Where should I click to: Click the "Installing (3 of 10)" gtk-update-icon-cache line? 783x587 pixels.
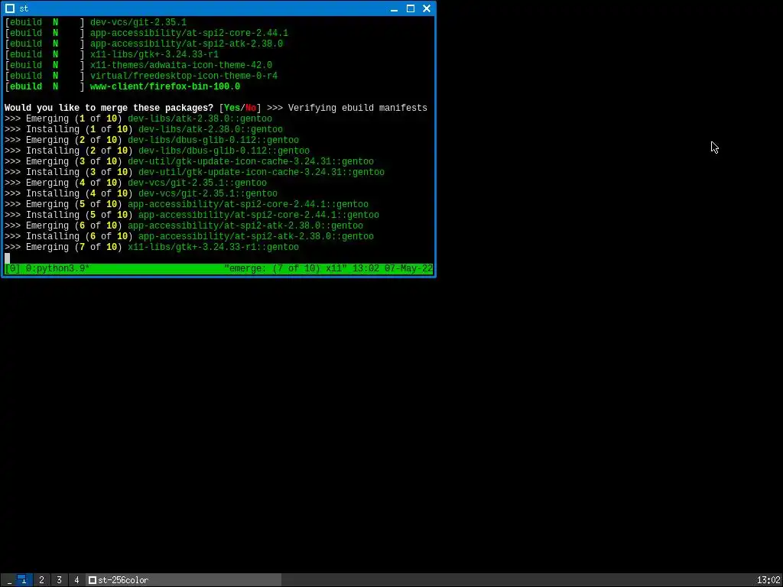pos(195,172)
